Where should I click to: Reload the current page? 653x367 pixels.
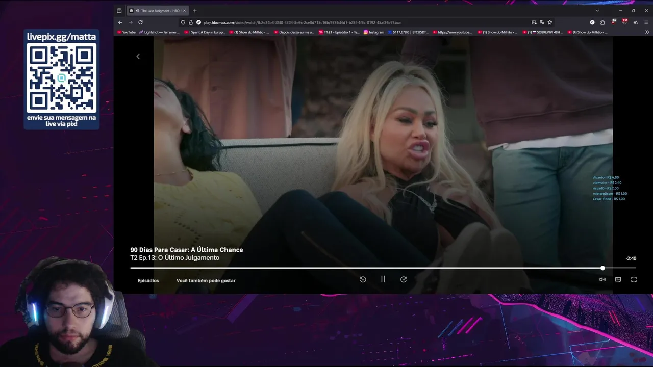click(140, 22)
